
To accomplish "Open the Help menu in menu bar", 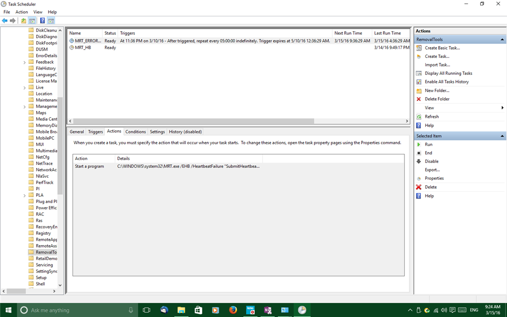I will tap(52, 12).
